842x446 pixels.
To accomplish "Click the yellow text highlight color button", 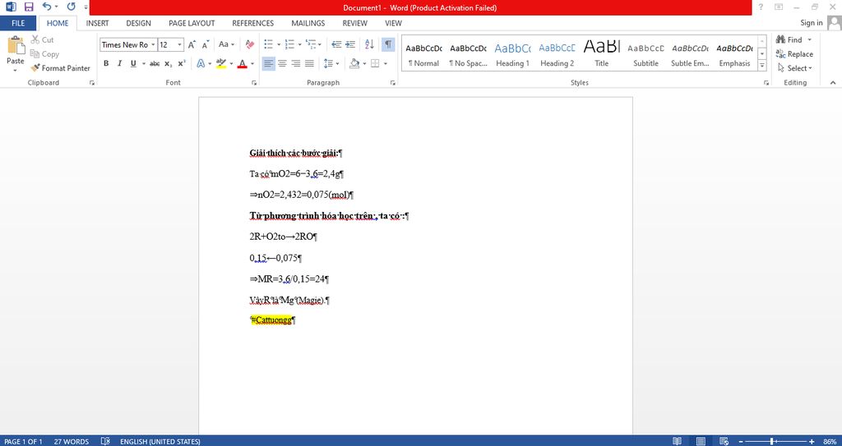I will [x=220, y=63].
